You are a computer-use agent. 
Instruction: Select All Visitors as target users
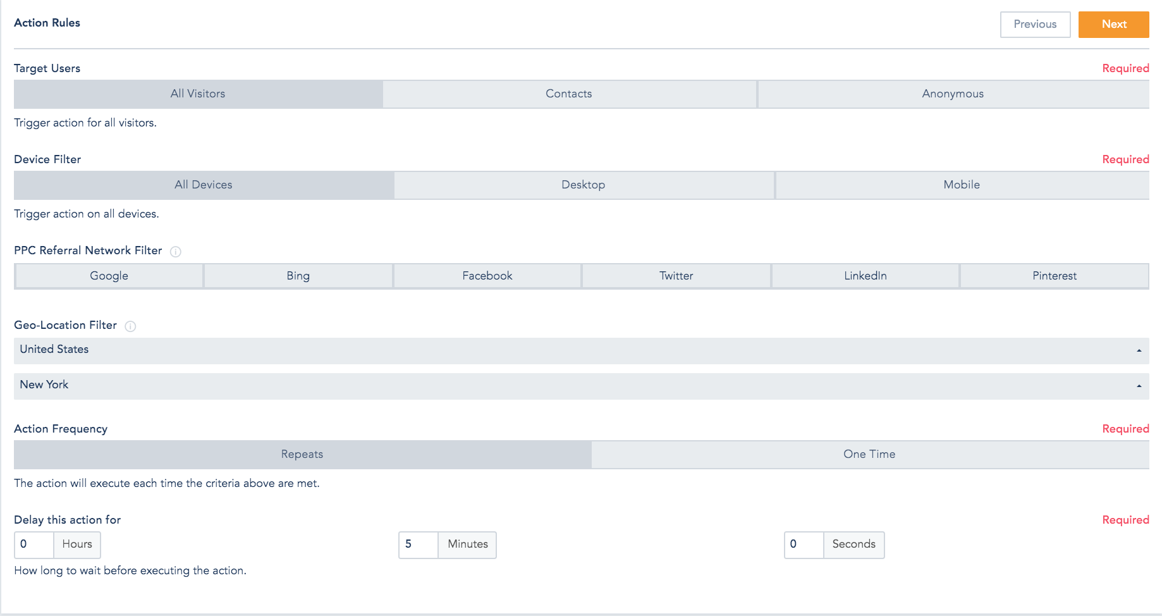198,94
